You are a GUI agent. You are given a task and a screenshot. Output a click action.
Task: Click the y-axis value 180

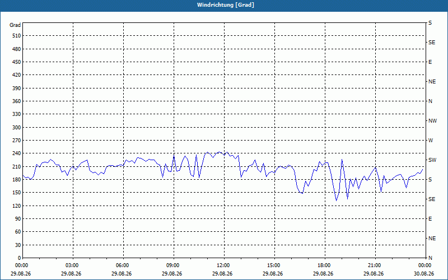(x=17, y=180)
